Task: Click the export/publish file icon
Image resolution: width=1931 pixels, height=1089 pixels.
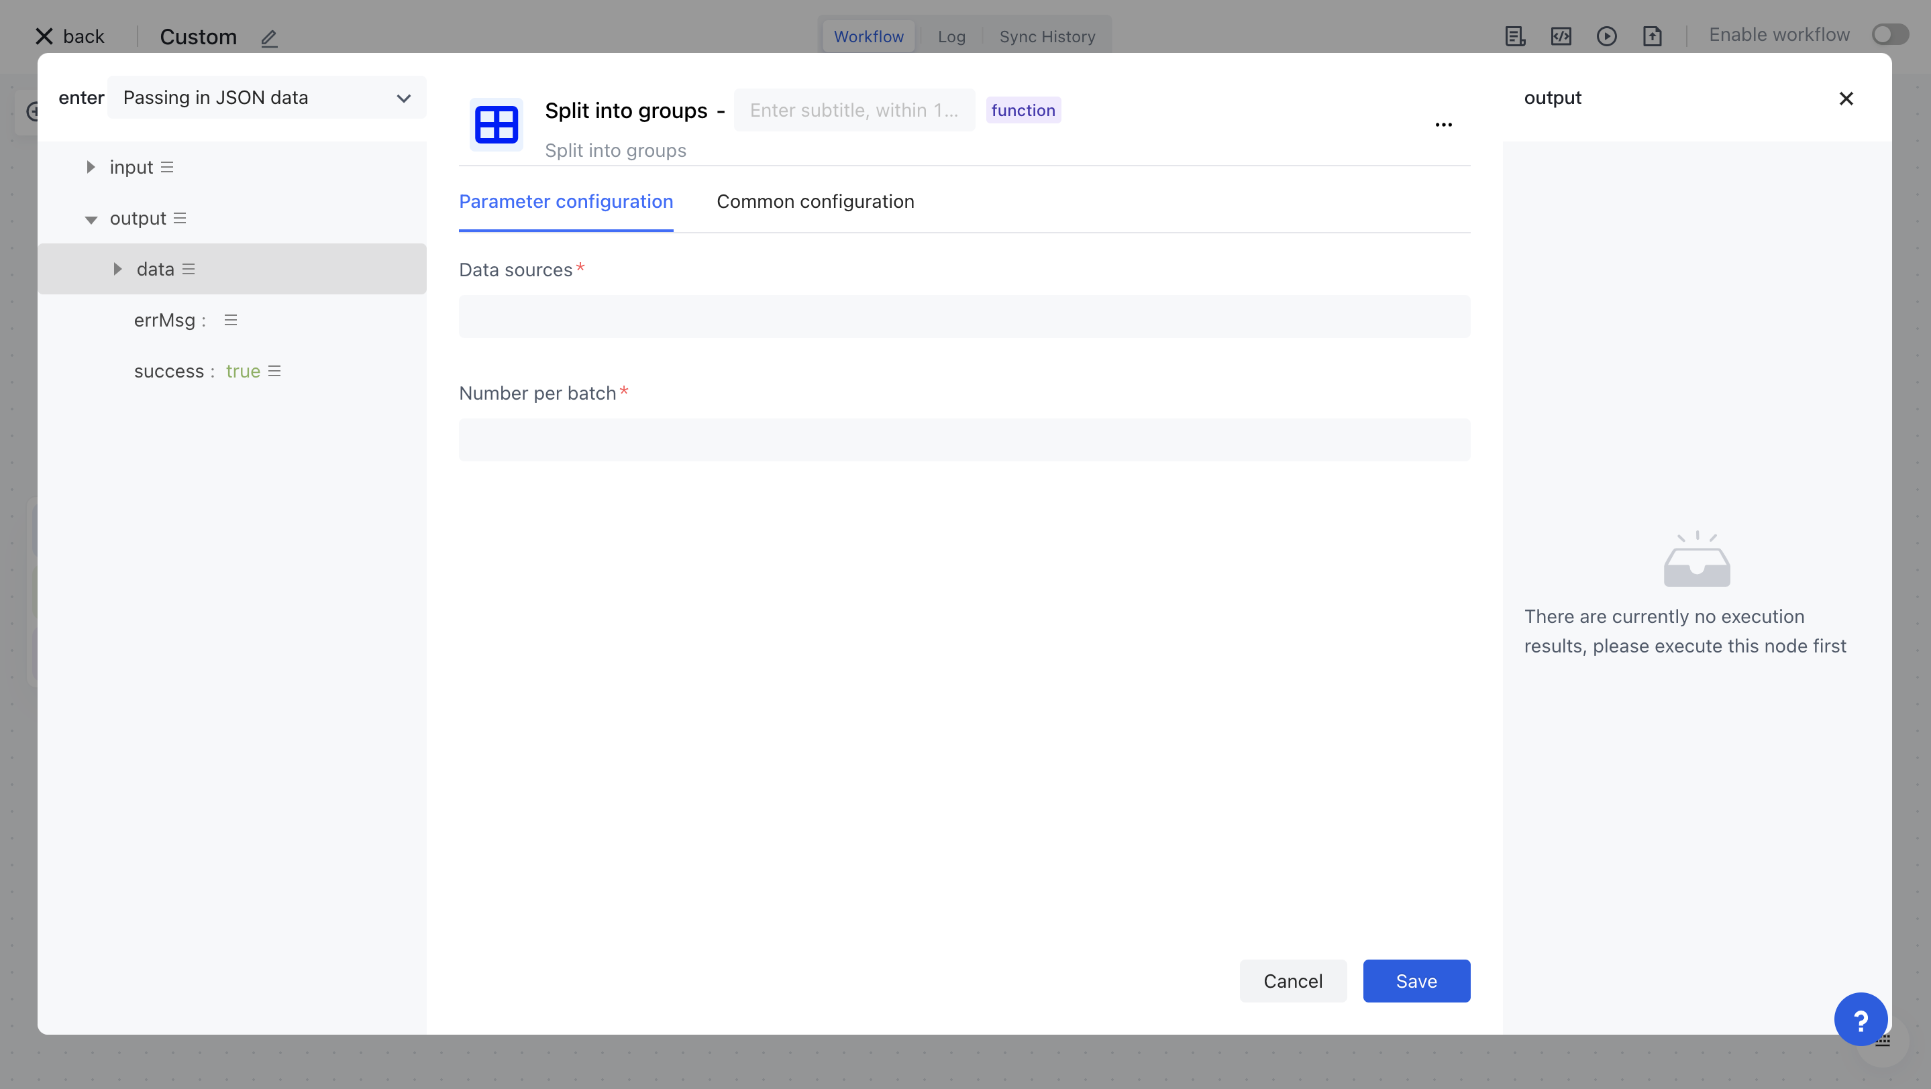Action: [1652, 36]
